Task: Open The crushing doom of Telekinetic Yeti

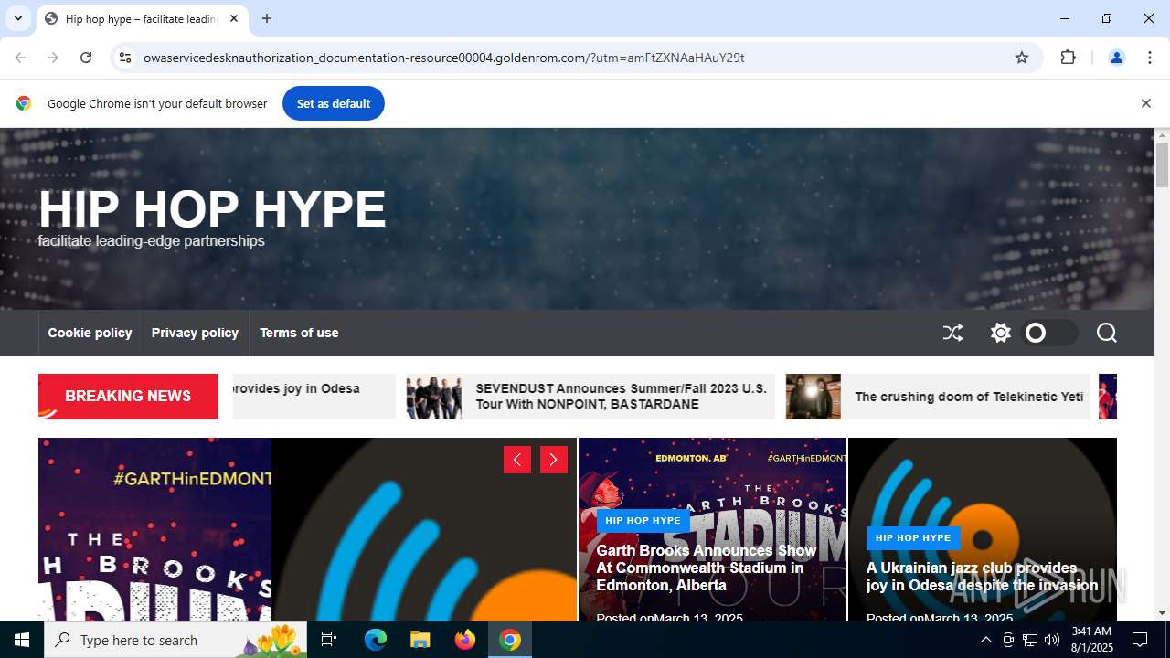Action: [x=969, y=397]
